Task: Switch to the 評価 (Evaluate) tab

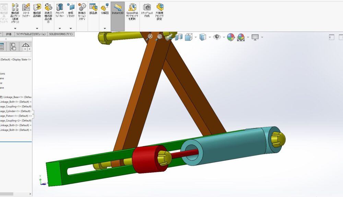Action: 9,34
